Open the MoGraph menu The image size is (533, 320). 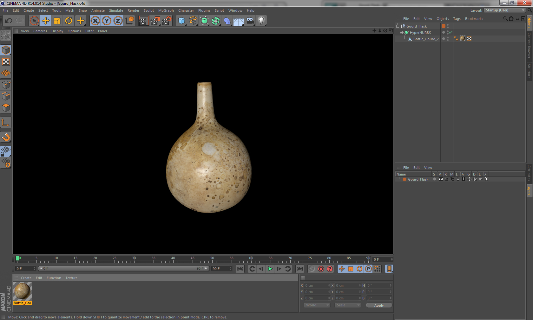[x=166, y=10]
